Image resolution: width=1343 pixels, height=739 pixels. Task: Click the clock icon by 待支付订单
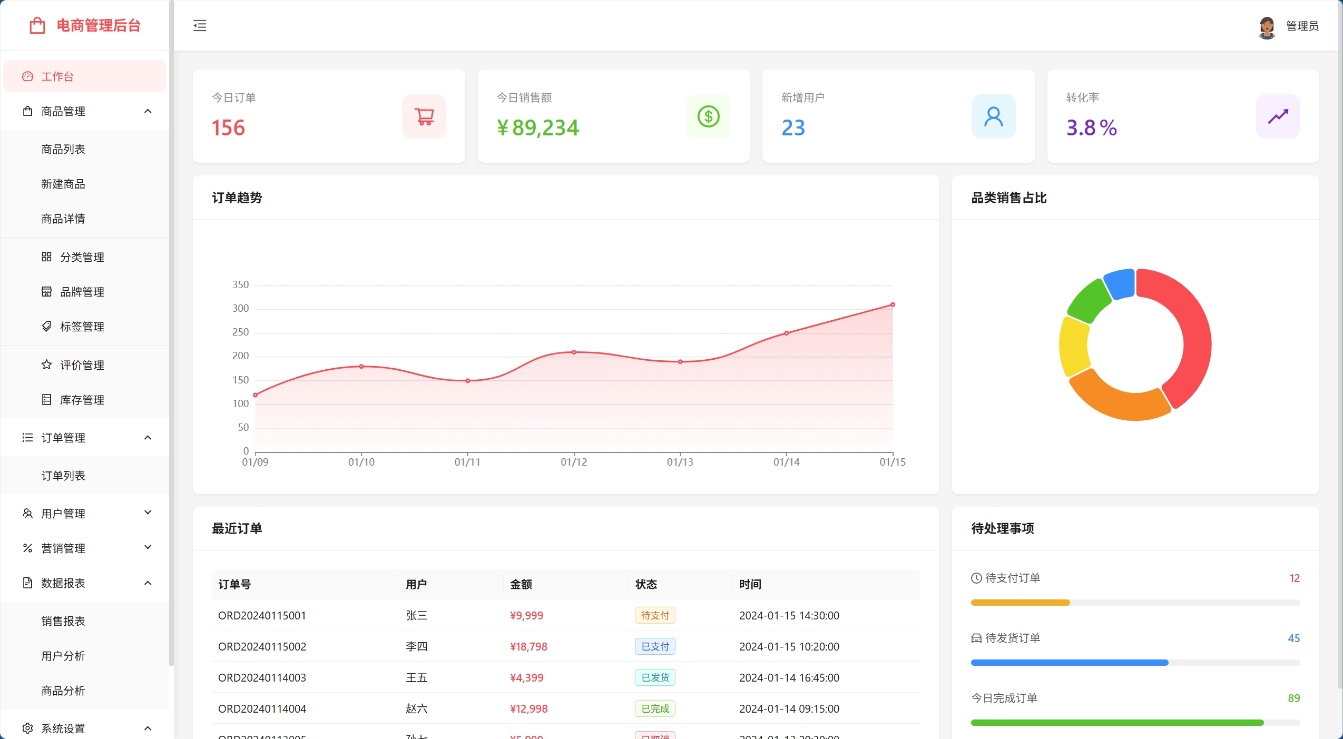[x=976, y=578]
